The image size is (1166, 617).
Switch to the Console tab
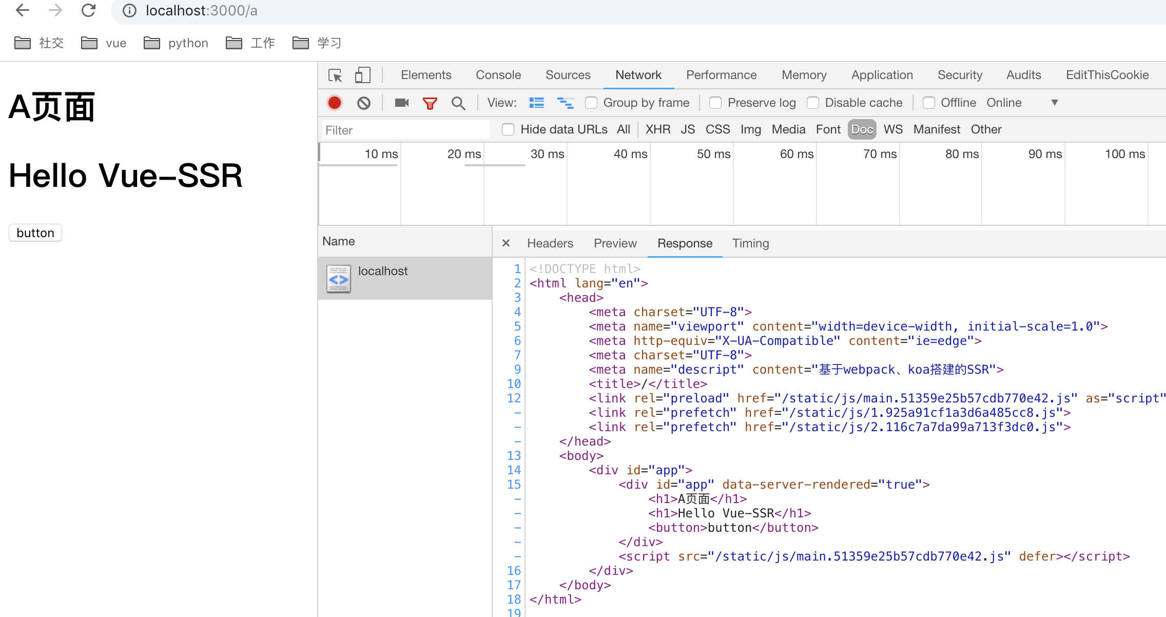click(498, 75)
